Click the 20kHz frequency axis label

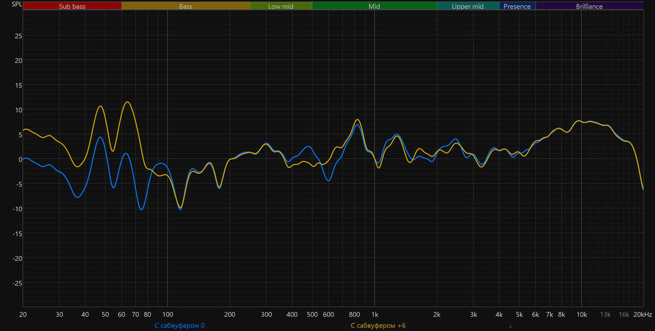tap(642, 314)
